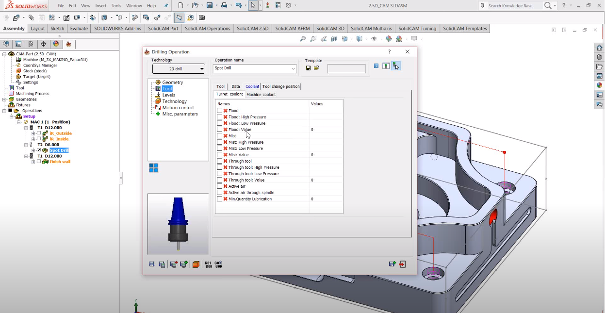This screenshot has height=313, width=605.
Task: Select Motion control in the dialog tree
Action: (178, 108)
